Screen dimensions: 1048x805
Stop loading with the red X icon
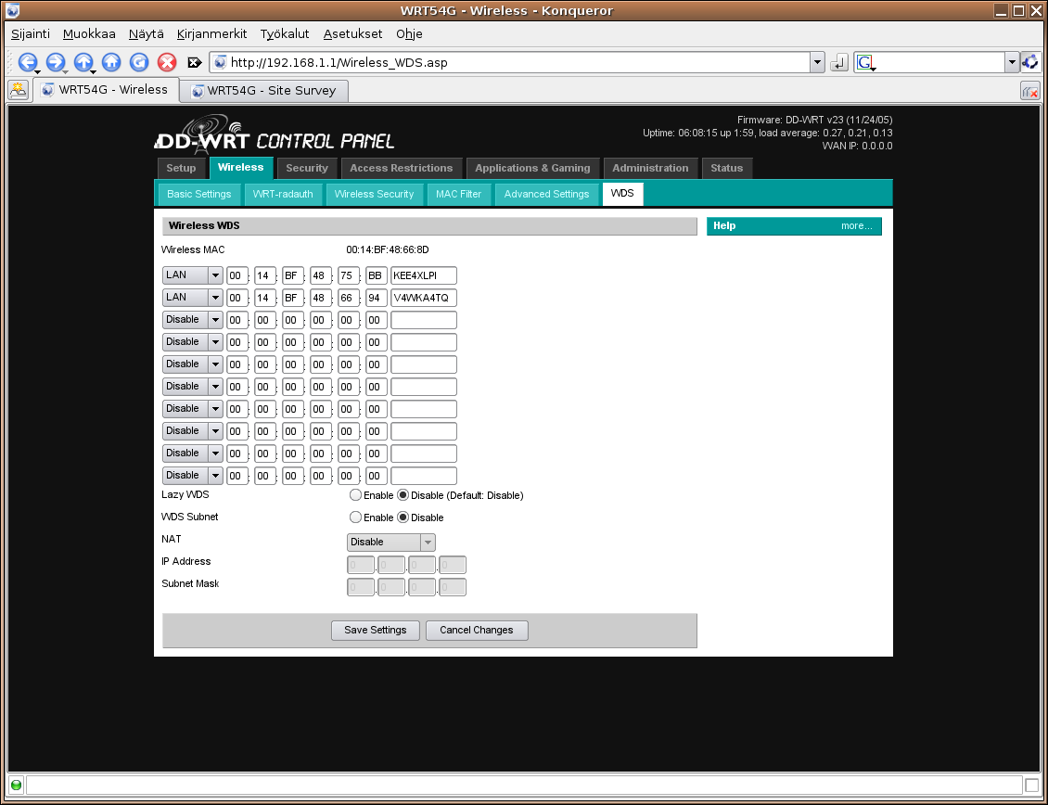[167, 62]
